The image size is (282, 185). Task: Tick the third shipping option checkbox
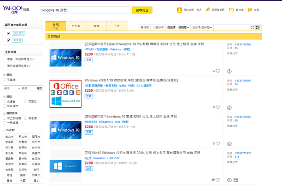tap(5, 106)
